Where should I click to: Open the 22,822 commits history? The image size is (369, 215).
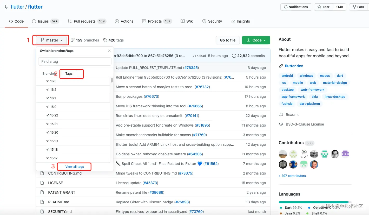point(248,56)
